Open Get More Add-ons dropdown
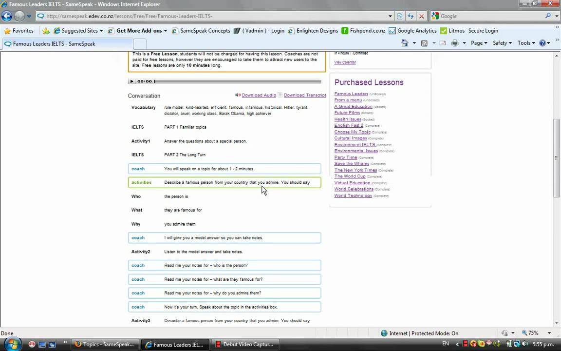561x351 pixels. click(138, 31)
